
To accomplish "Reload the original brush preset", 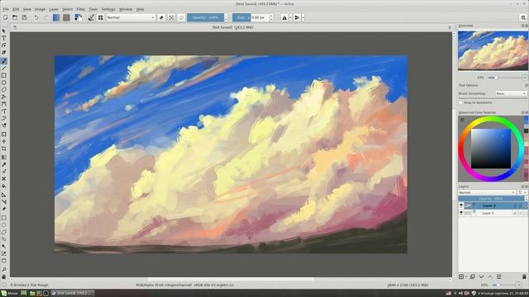I will (x=181, y=17).
